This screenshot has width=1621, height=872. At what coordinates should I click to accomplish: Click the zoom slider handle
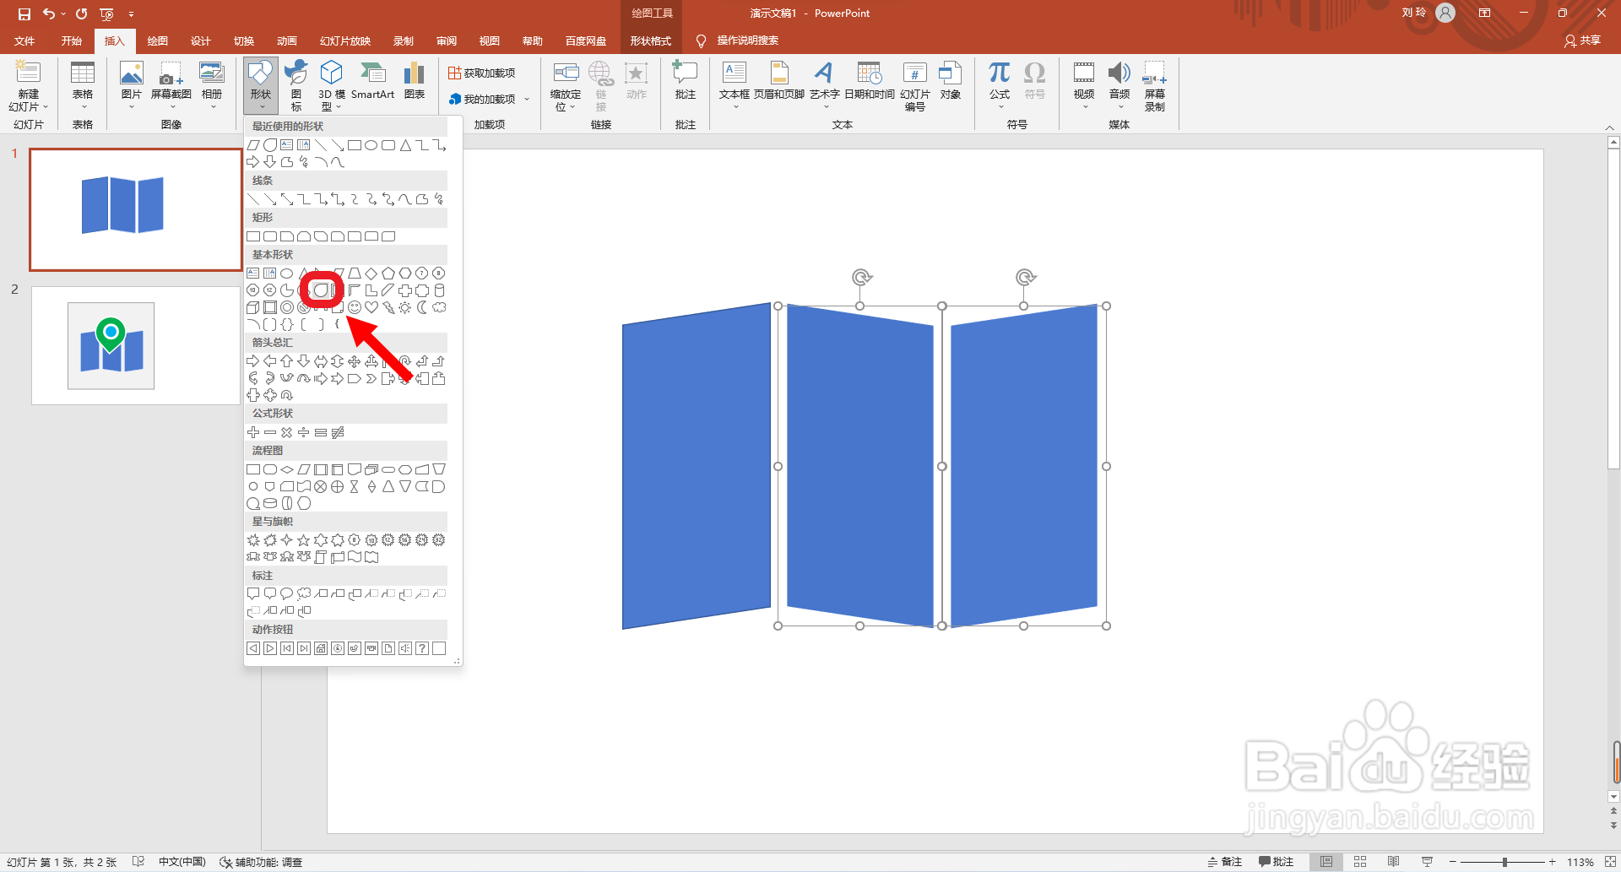tap(1504, 862)
